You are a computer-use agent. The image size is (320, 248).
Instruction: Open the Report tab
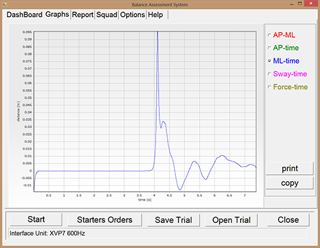coord(83,15)
